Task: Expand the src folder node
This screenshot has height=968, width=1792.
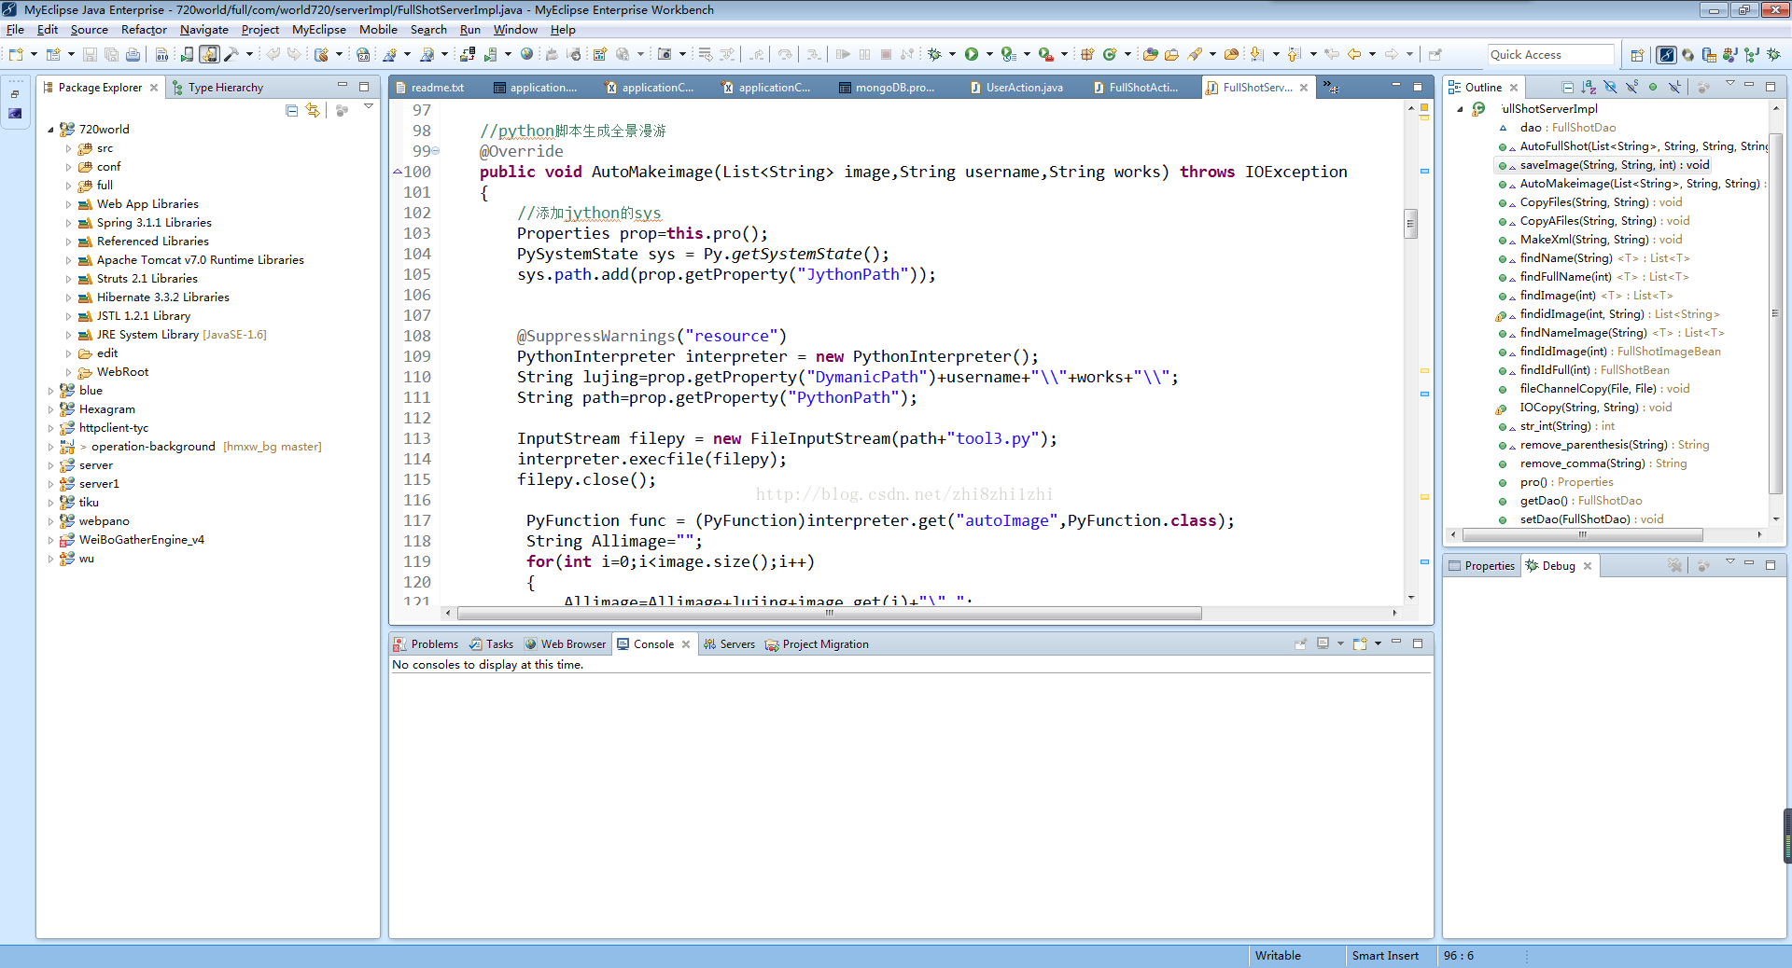Action: click(x=68, y=148)
